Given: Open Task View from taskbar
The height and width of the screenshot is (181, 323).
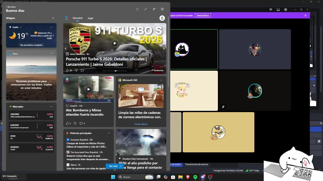Looking at the screenshot, I should pyautogui.click(x=158, y=177).
